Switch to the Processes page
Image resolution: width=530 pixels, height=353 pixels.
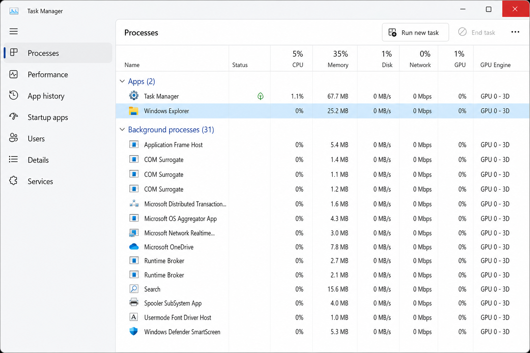tap(58, 53)
